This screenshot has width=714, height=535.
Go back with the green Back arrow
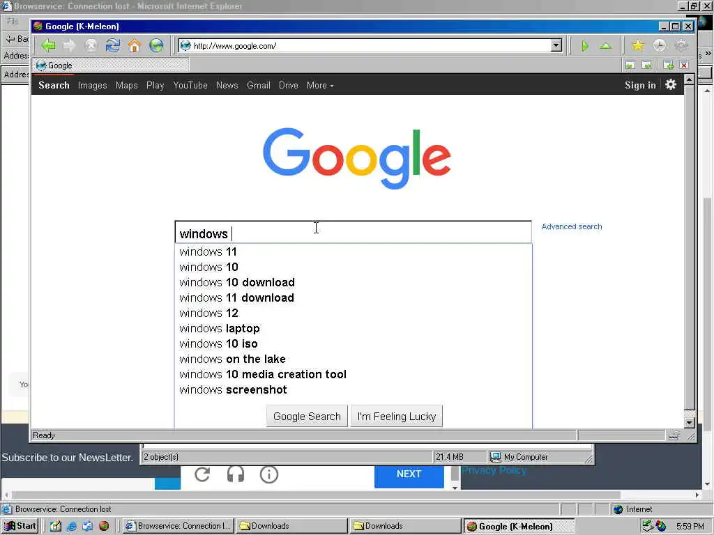pyautogui.click(x=48, y=45)
